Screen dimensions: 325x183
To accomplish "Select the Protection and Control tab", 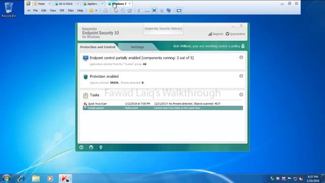I will 97,47.
